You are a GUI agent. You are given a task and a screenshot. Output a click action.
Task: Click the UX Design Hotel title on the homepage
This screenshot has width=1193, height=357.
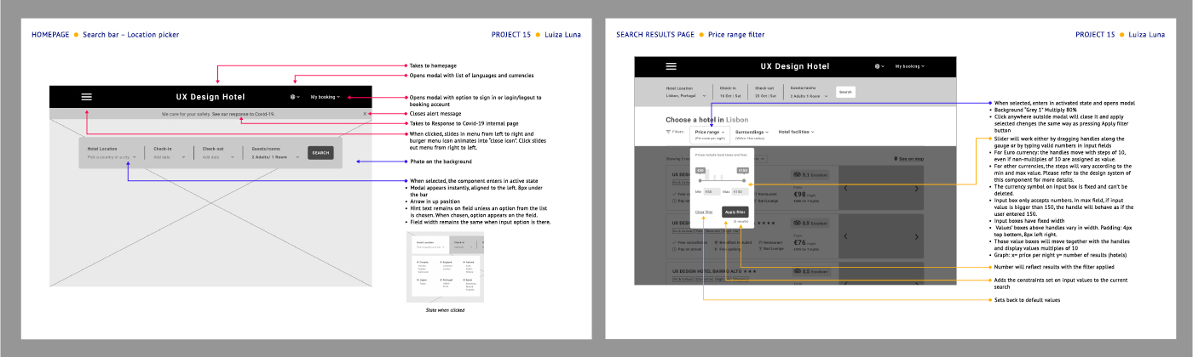[x=210, y=97]
